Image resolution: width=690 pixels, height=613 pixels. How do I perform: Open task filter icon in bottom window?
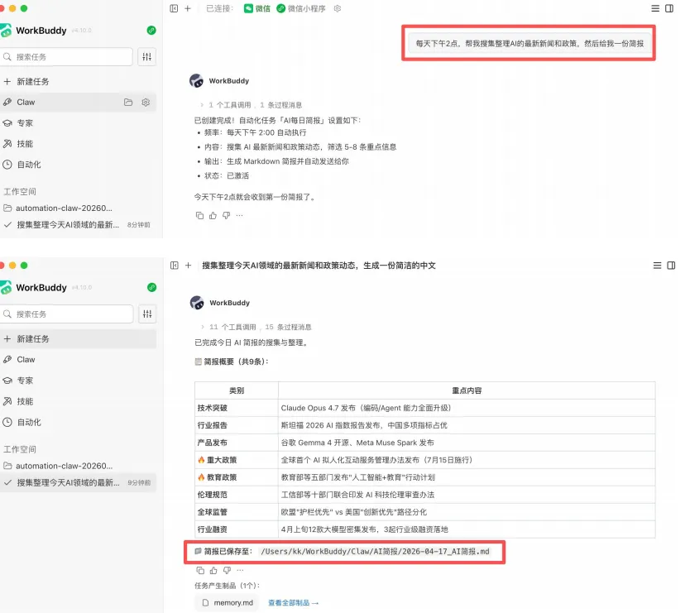click(147, 314)
